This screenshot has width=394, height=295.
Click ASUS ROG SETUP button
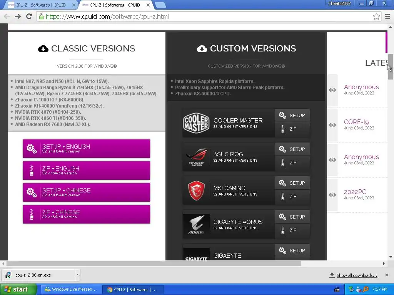(292, 149)
